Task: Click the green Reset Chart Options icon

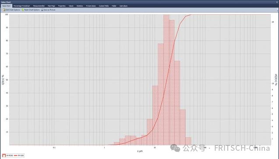Action: [23, 10]
